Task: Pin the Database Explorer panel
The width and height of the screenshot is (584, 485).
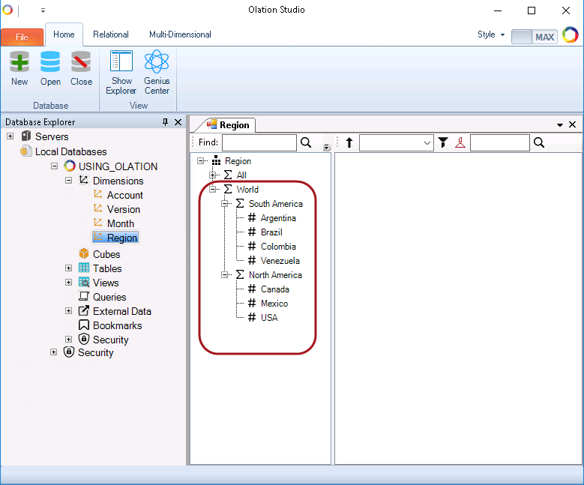Action: coord(166,122)
